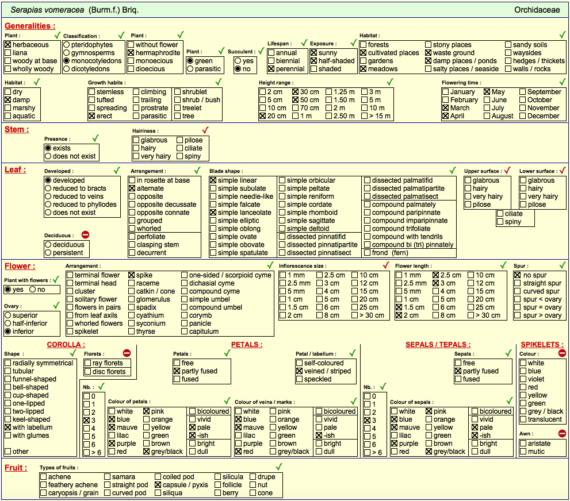The width and height of the screenshot is (570, 501).
Task: Select the persistent radio button
Action: 48,253
